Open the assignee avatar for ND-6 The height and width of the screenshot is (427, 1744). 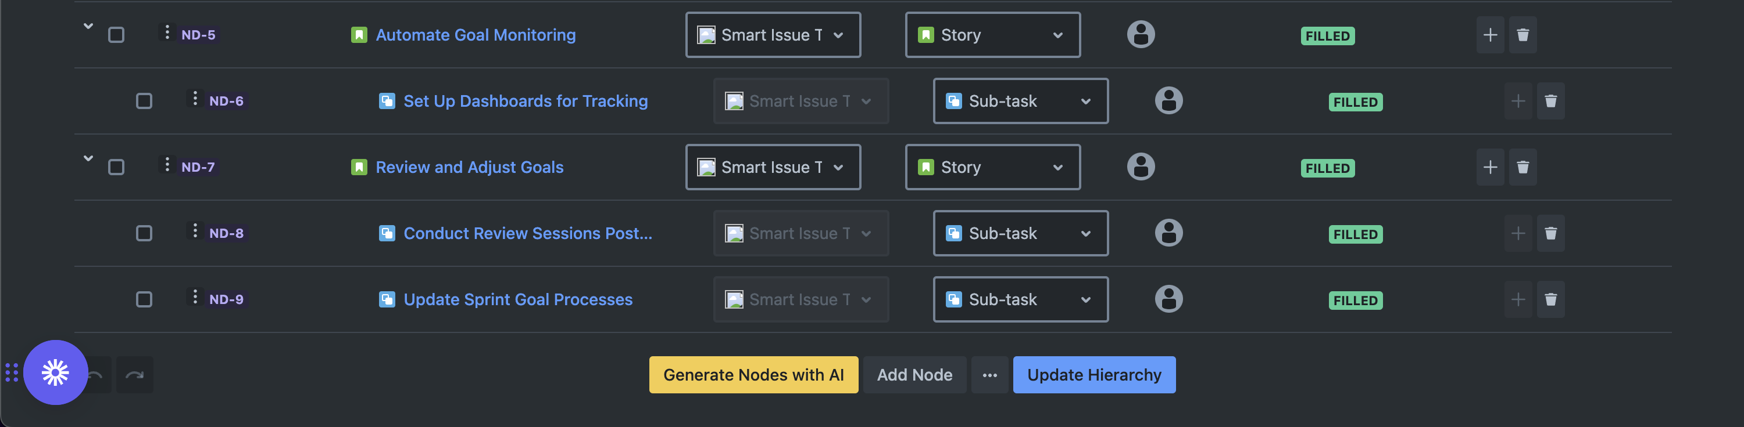[1168, 101]
